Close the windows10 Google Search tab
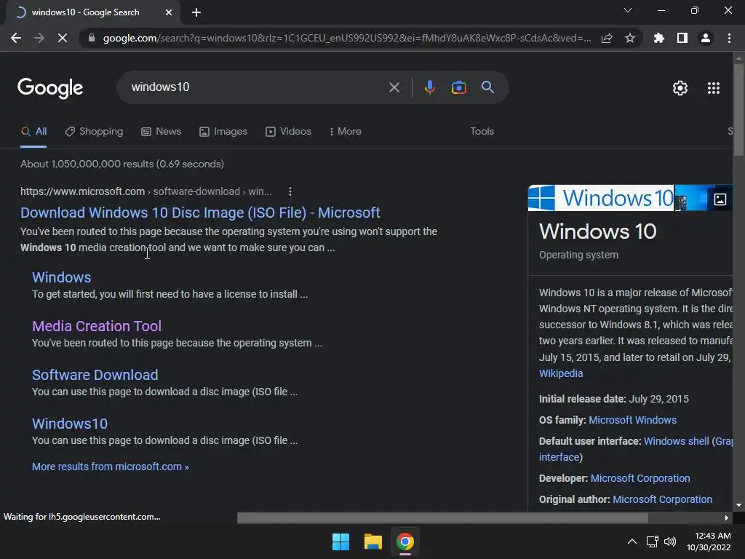The height and width of the screenshot is (559, 745). coord(169,12)
